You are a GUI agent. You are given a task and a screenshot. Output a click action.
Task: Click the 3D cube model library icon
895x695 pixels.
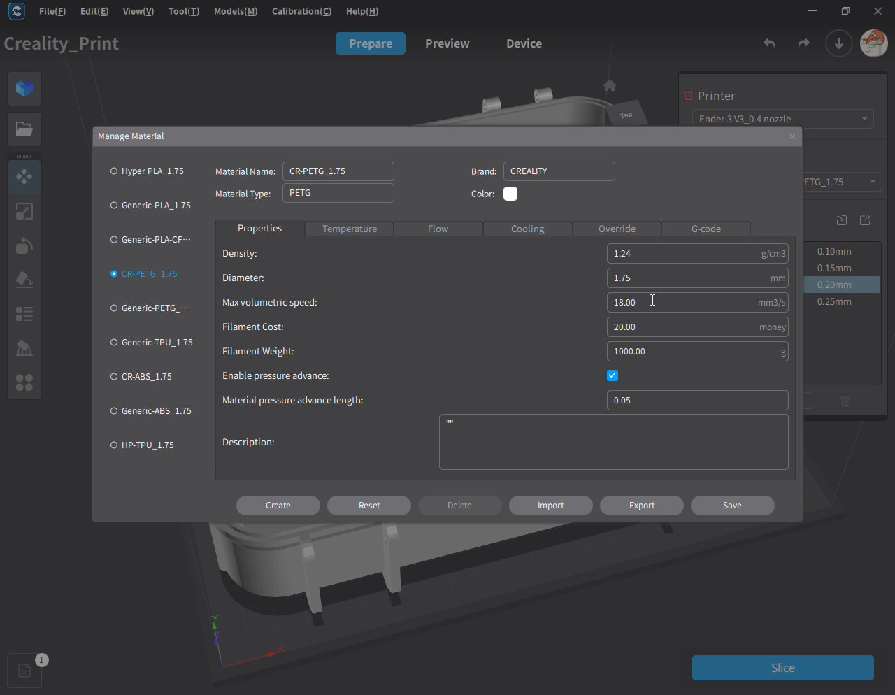point(24,89)
